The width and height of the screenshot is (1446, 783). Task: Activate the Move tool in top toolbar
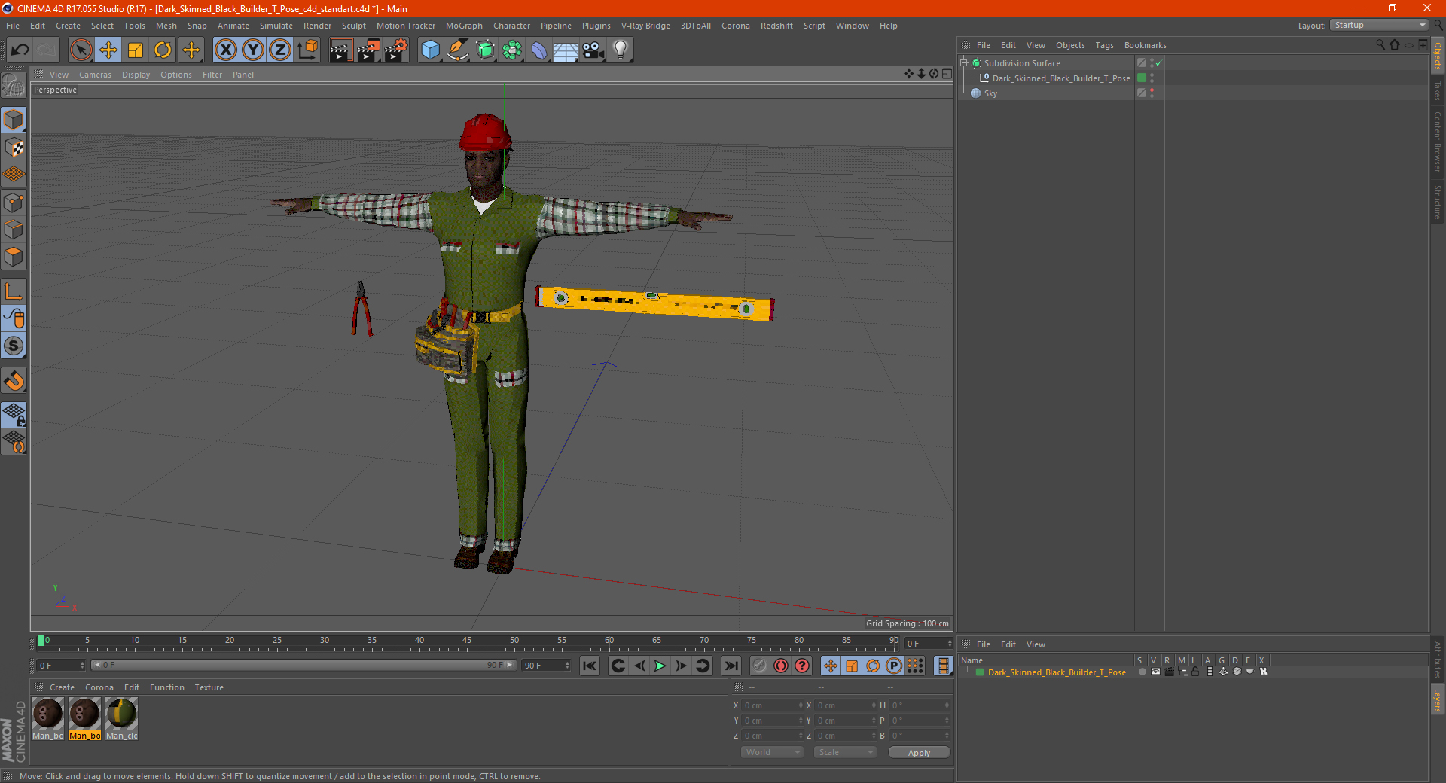pos(108,50)
